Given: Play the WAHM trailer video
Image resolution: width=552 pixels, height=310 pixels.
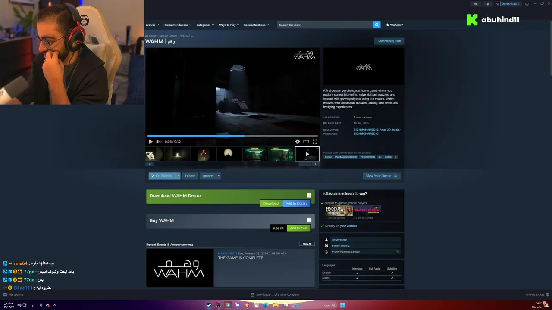Looking at the screenshot, I should point(151,142).
